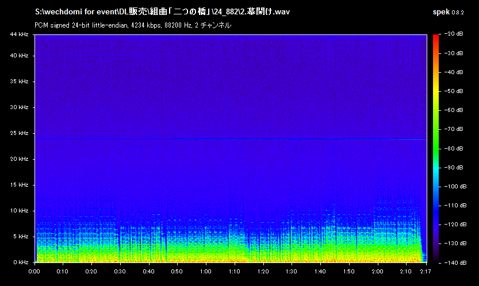Click the 0:10 time axis label
The width and height of the screenshot is (479, 286).
click(x=63, y=272)
